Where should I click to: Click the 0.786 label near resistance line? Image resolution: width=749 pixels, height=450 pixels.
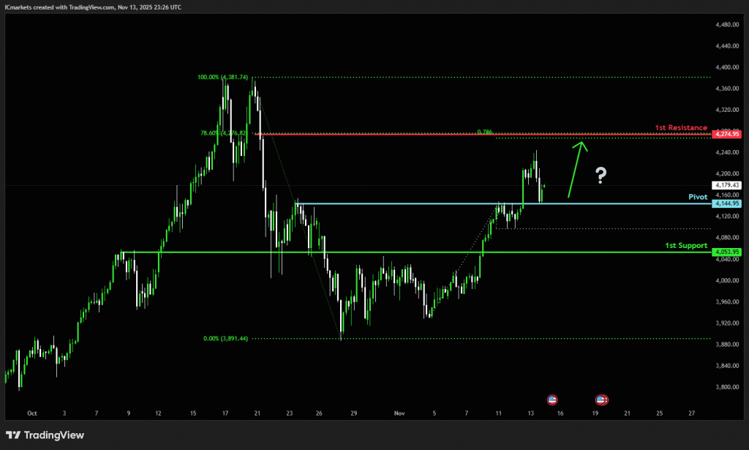pyautogui.click(x=484, y=132)
